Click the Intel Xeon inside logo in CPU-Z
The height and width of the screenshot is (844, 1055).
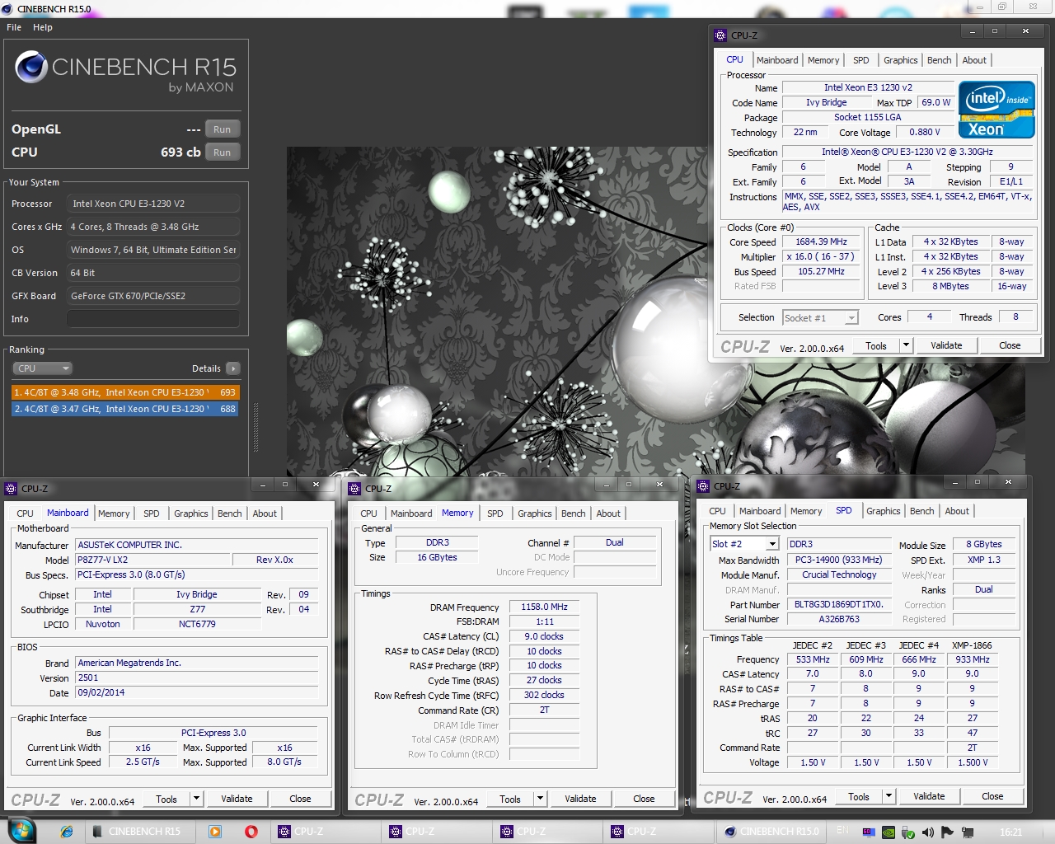[996, 110]
